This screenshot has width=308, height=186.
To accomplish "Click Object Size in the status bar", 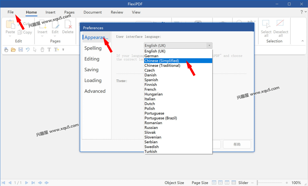I will pos(174,183).
